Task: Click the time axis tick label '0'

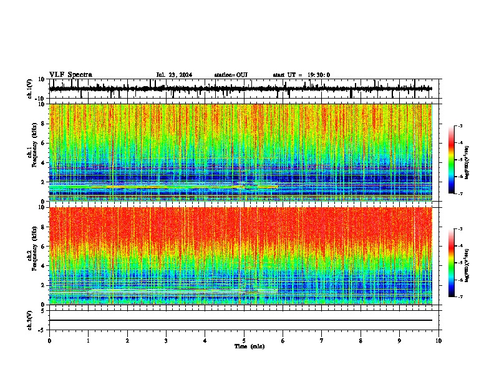Action: point(49,341)
